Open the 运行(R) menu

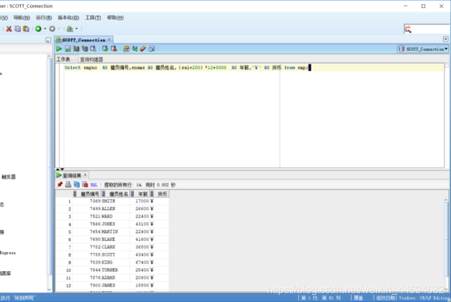[44, 18]
